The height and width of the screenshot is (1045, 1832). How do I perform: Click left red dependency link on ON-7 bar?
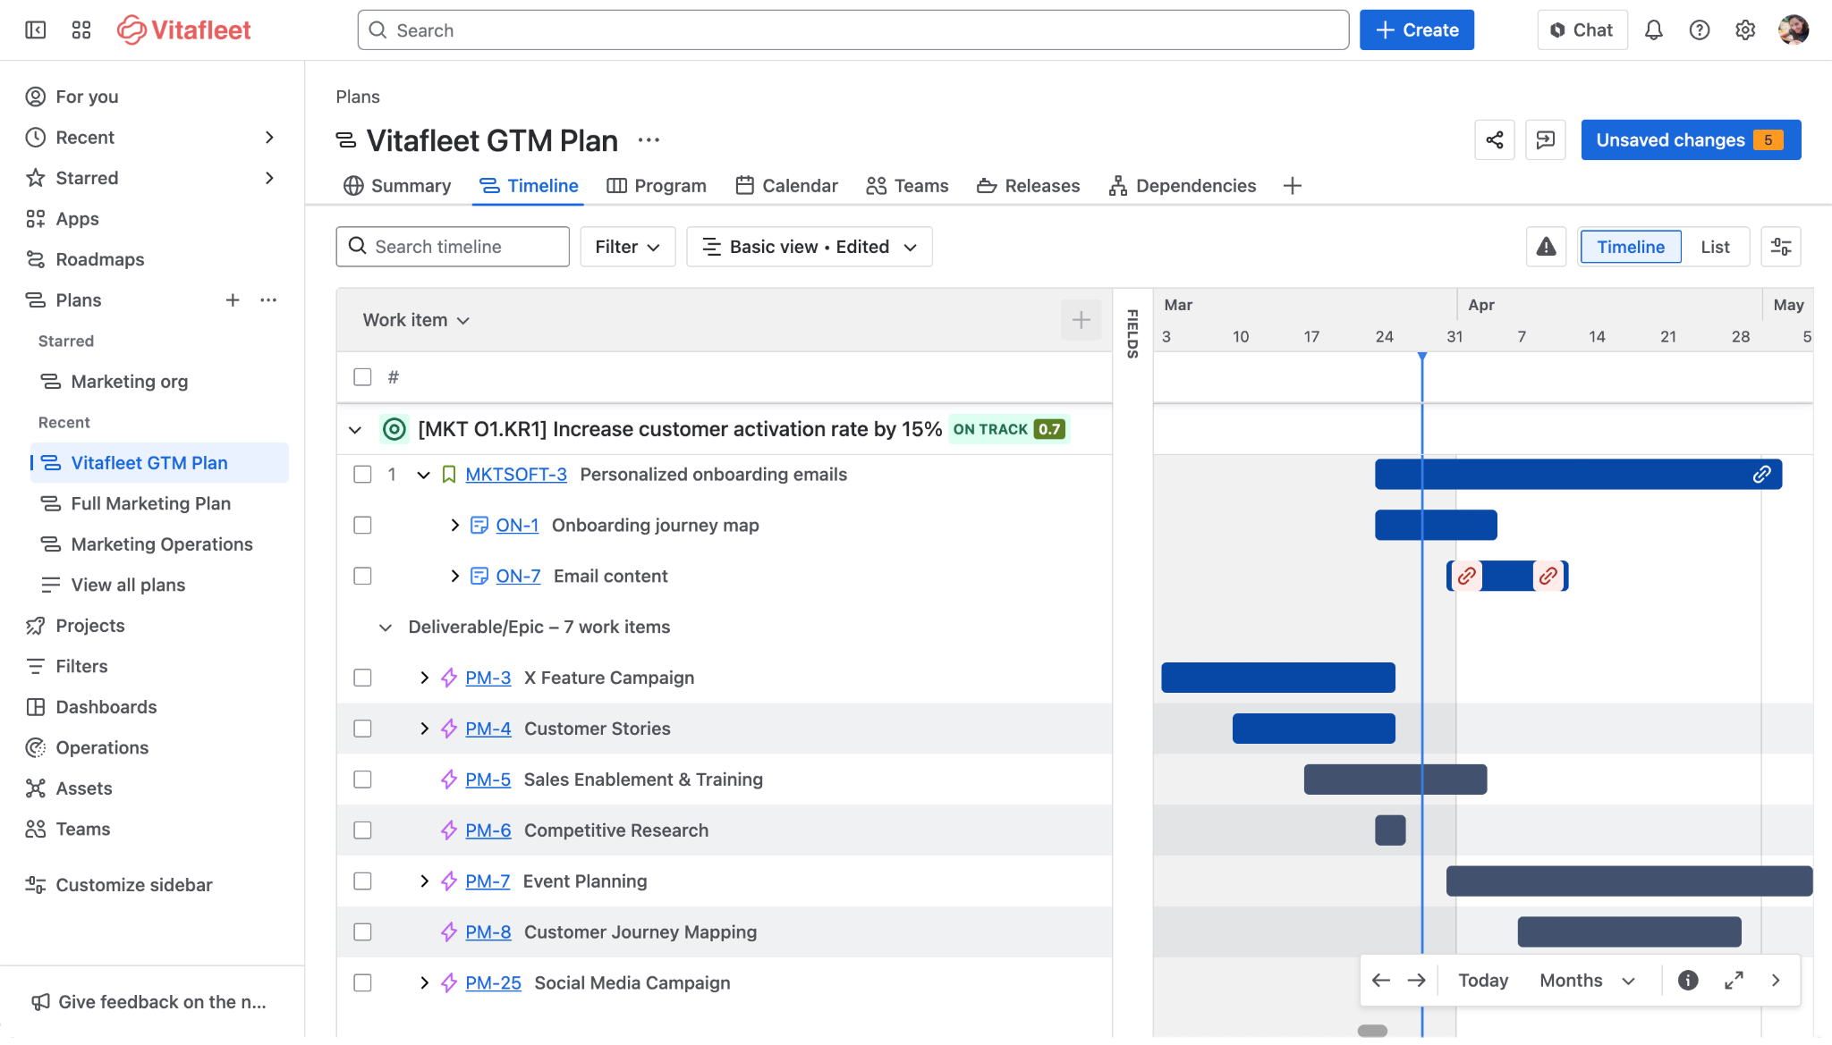(x=1466, y=577)
